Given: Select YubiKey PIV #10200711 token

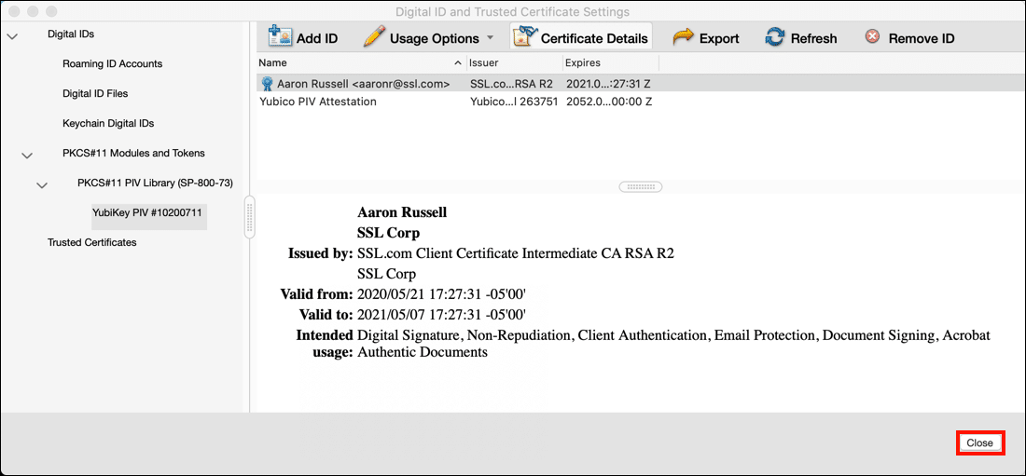Looking at the screenshot, I should click(x=148, y=213).
